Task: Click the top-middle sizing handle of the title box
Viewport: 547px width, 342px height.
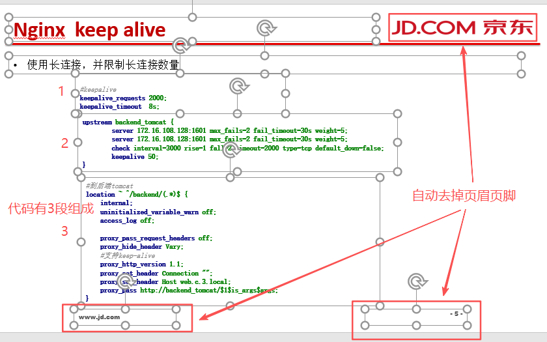Action: pyautogui.click(x=192, y=17)
